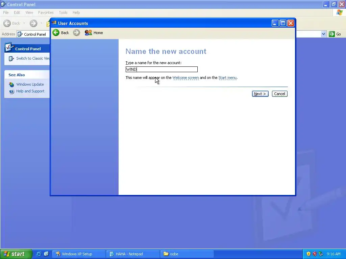Open the Forward history dropdown in Control Panel
The width and height of the screenshot is (346, 259).
pyautogui.click(x=41, y=23)
